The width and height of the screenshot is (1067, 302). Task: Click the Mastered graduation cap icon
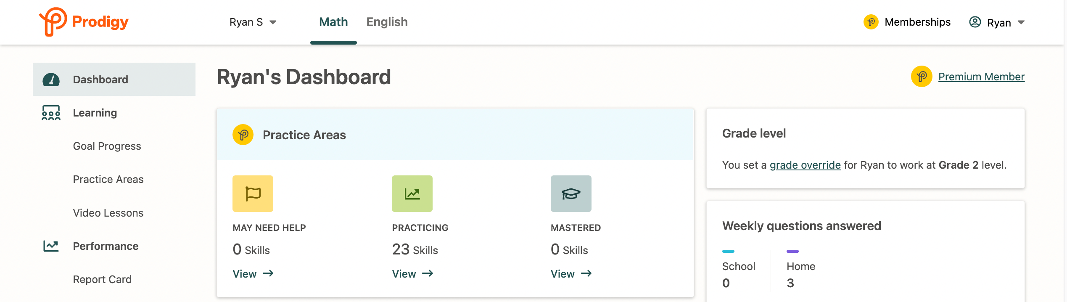pos(571,193)
